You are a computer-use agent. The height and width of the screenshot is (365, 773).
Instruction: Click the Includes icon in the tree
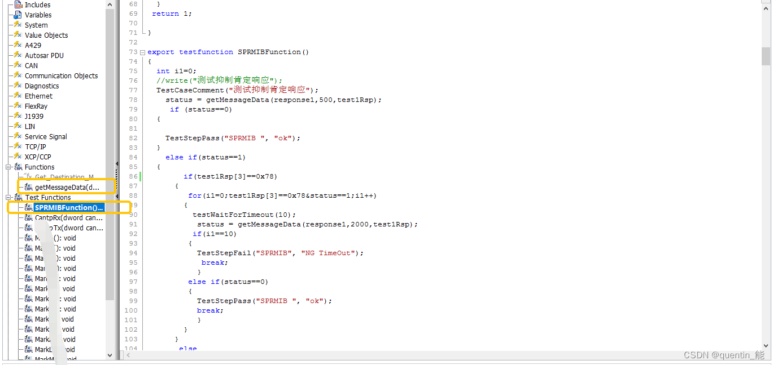(18, 5)
